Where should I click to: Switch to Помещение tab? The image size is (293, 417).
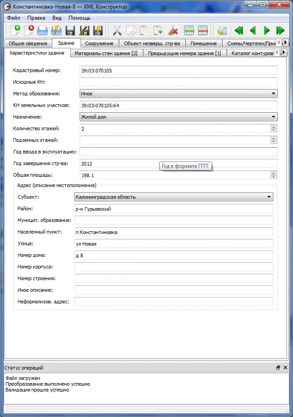204,43
